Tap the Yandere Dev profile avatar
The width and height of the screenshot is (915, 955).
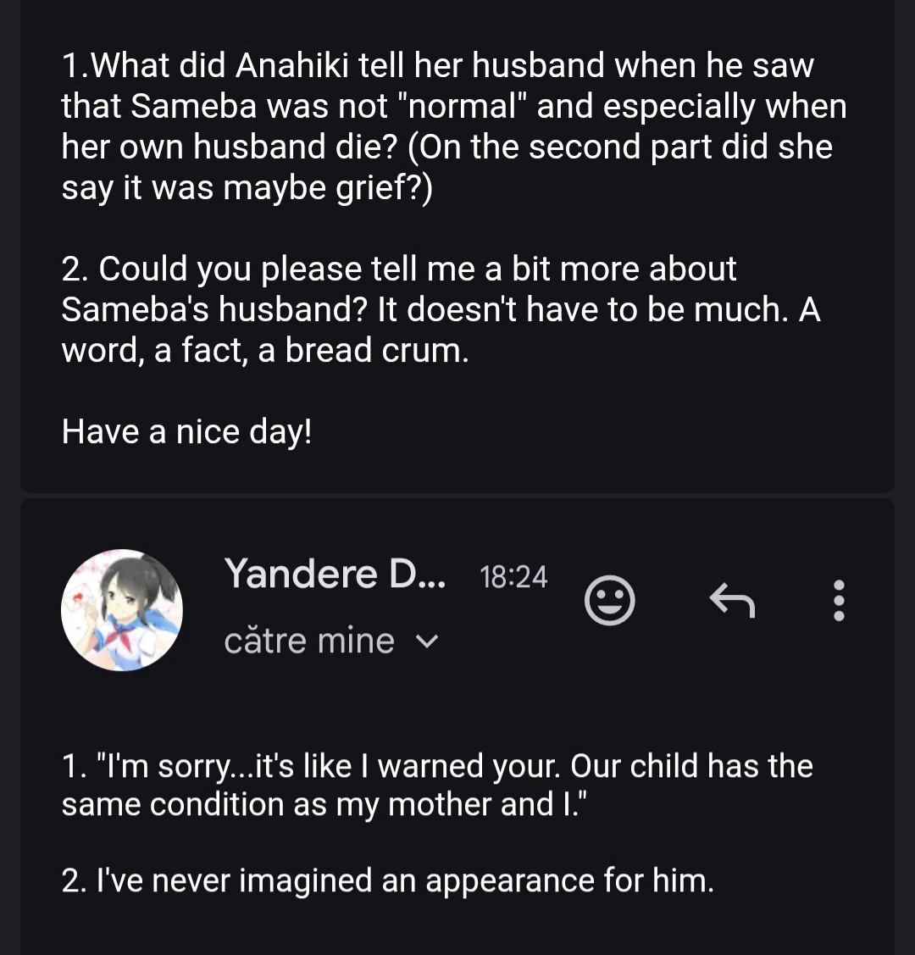122,609
